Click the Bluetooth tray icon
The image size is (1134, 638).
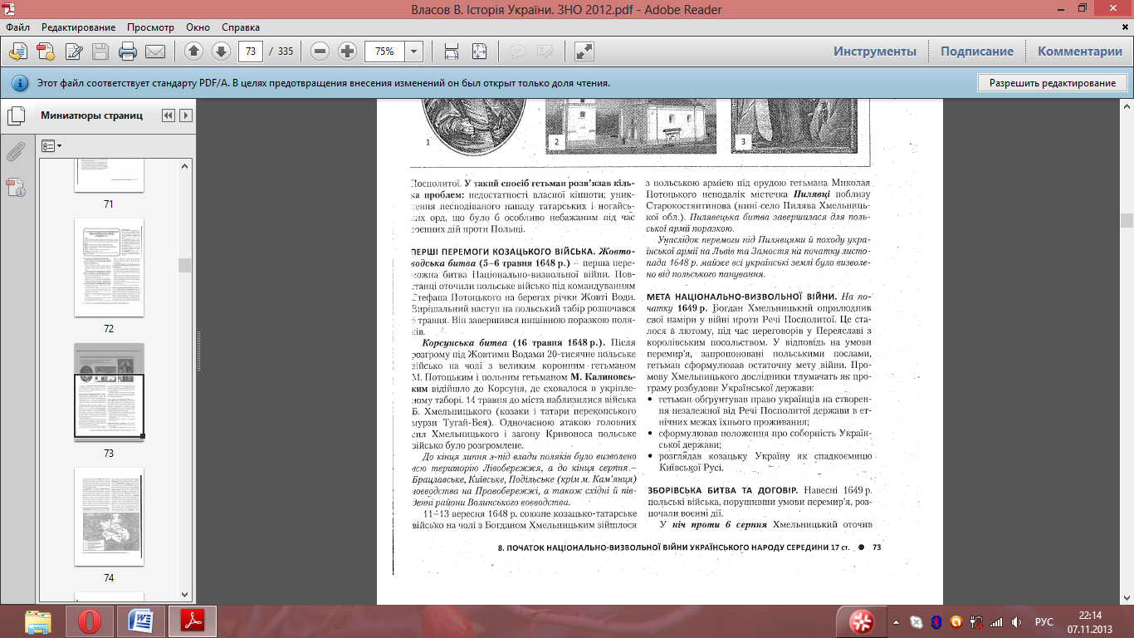point(935,621)
